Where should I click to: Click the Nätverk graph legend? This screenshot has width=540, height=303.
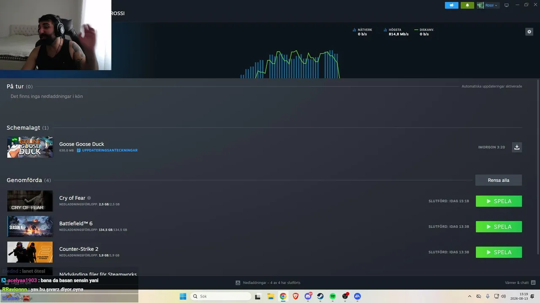(x=362, y=32)
